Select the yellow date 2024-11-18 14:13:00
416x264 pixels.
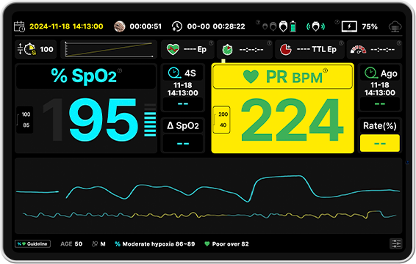click(66, 26)
